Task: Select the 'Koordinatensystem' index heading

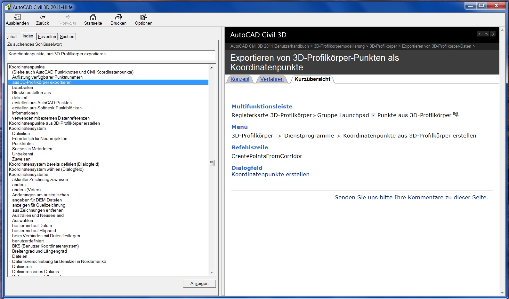Action: point(27,128)
